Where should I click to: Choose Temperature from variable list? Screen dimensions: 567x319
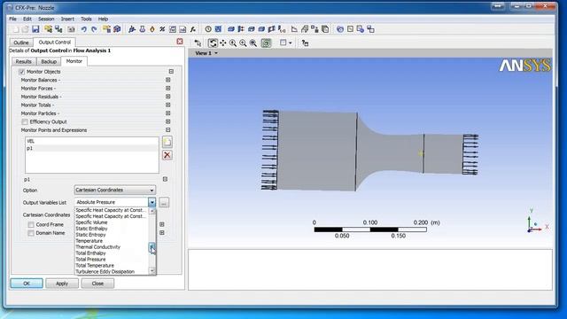(x=89, y=241)
